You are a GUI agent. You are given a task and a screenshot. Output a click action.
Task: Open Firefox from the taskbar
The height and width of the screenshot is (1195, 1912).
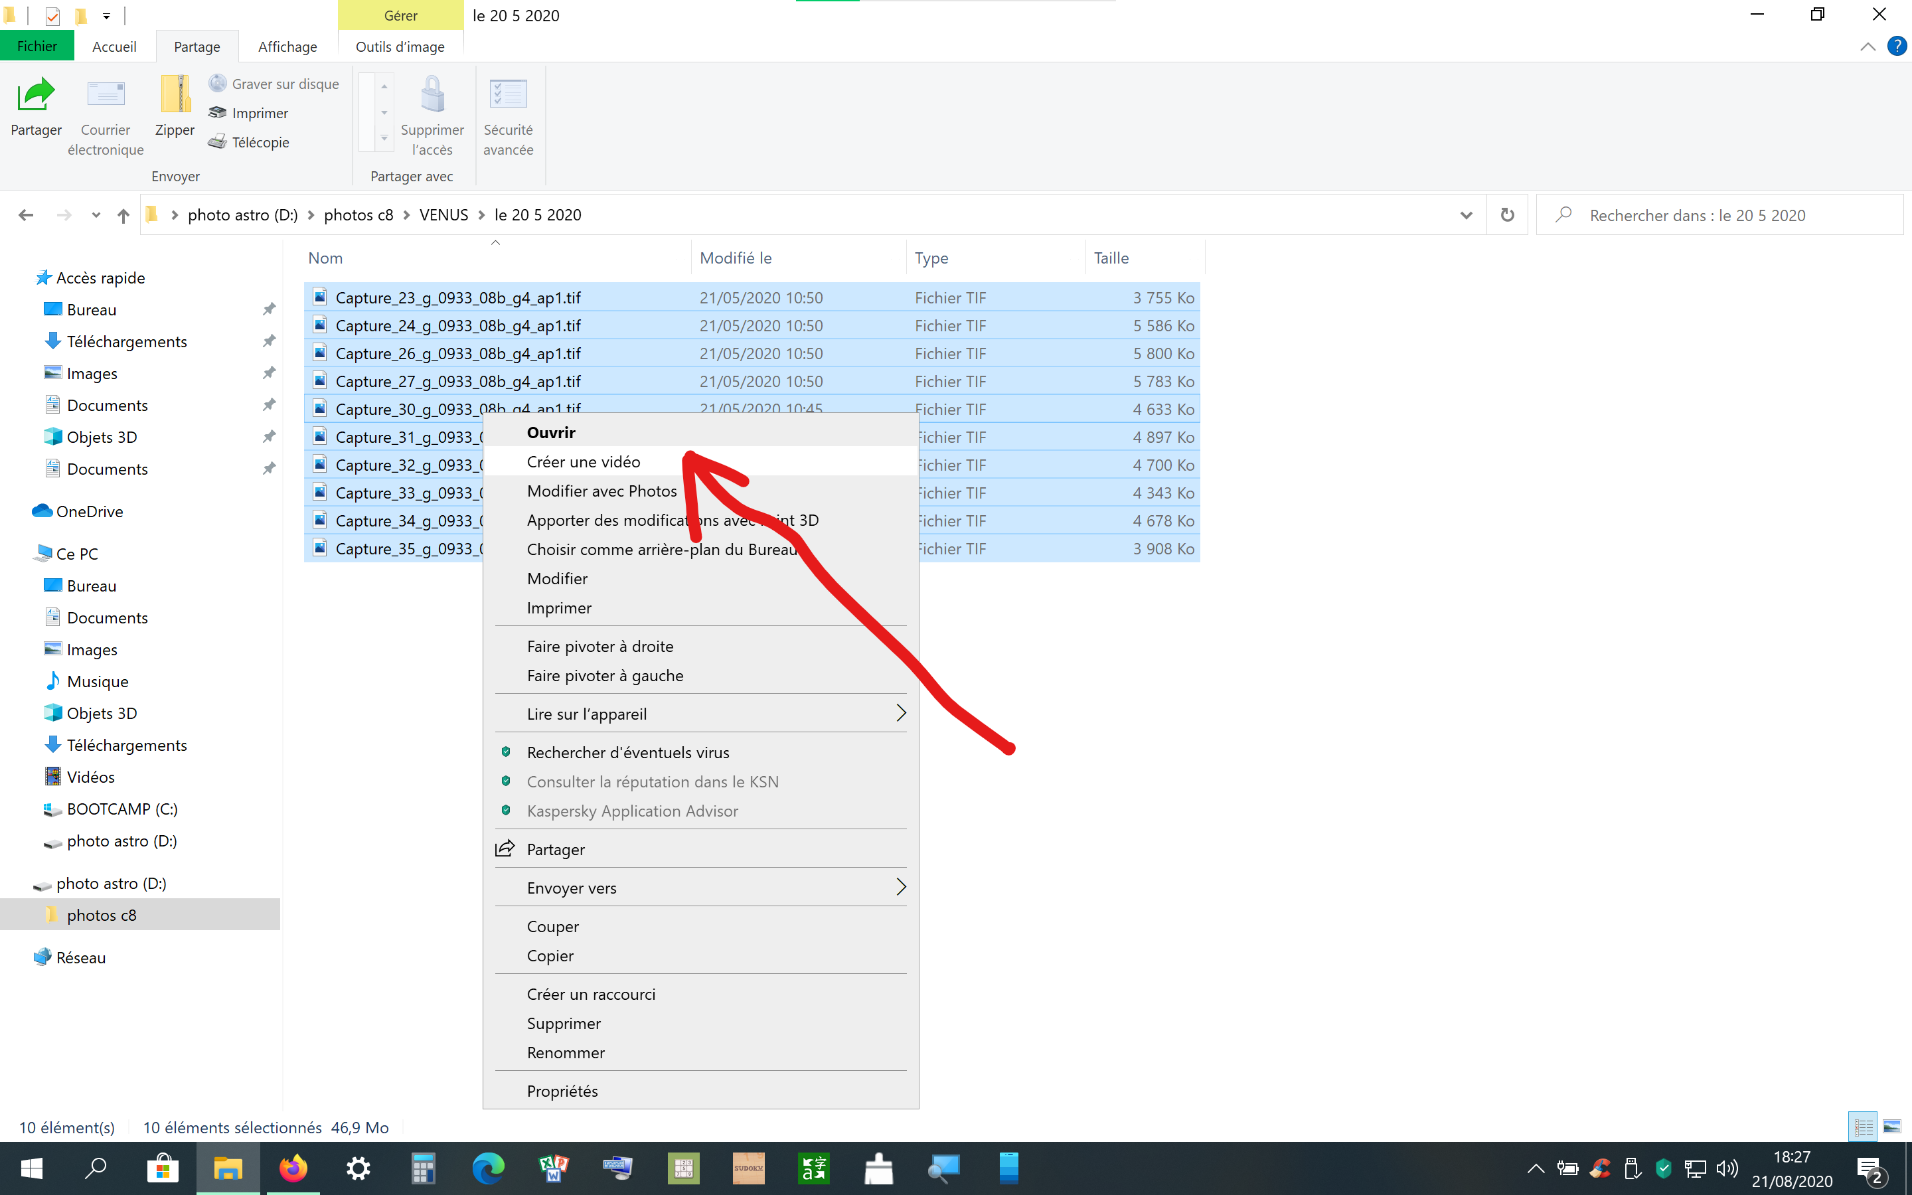293,1168
